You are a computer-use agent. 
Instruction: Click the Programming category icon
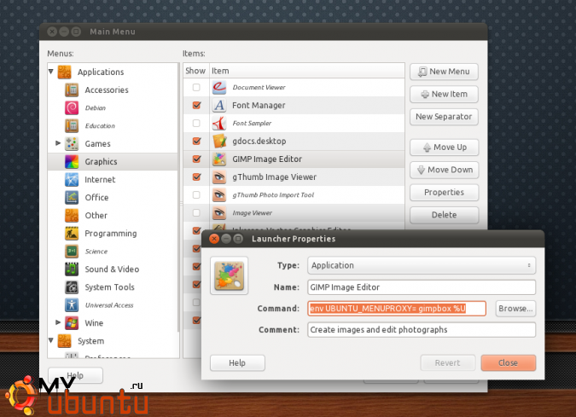pyautogui.click(x=72, y=233)
